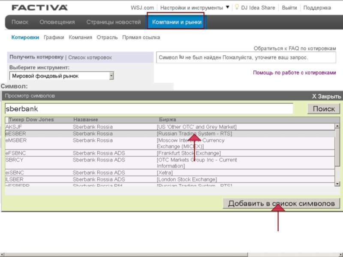The image size is (343, 257).
Task: Open the Страницы новостей tab
Action: (113, 22)
